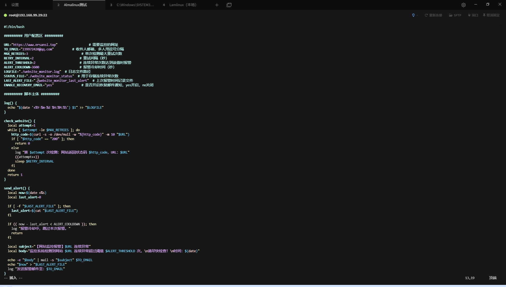Add a new tab with plus icon
The height and width of the screenshot is (287, 506).
217,5
